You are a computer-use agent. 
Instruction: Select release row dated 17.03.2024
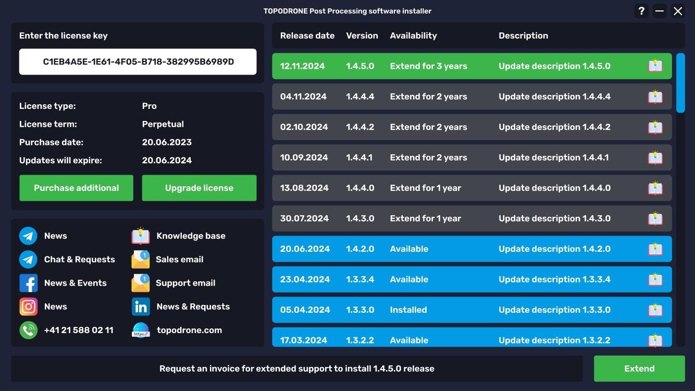[472, 337]
